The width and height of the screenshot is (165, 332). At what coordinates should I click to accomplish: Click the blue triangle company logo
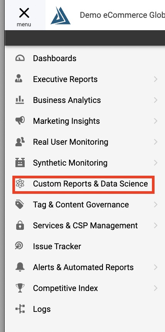coord(61,15)
